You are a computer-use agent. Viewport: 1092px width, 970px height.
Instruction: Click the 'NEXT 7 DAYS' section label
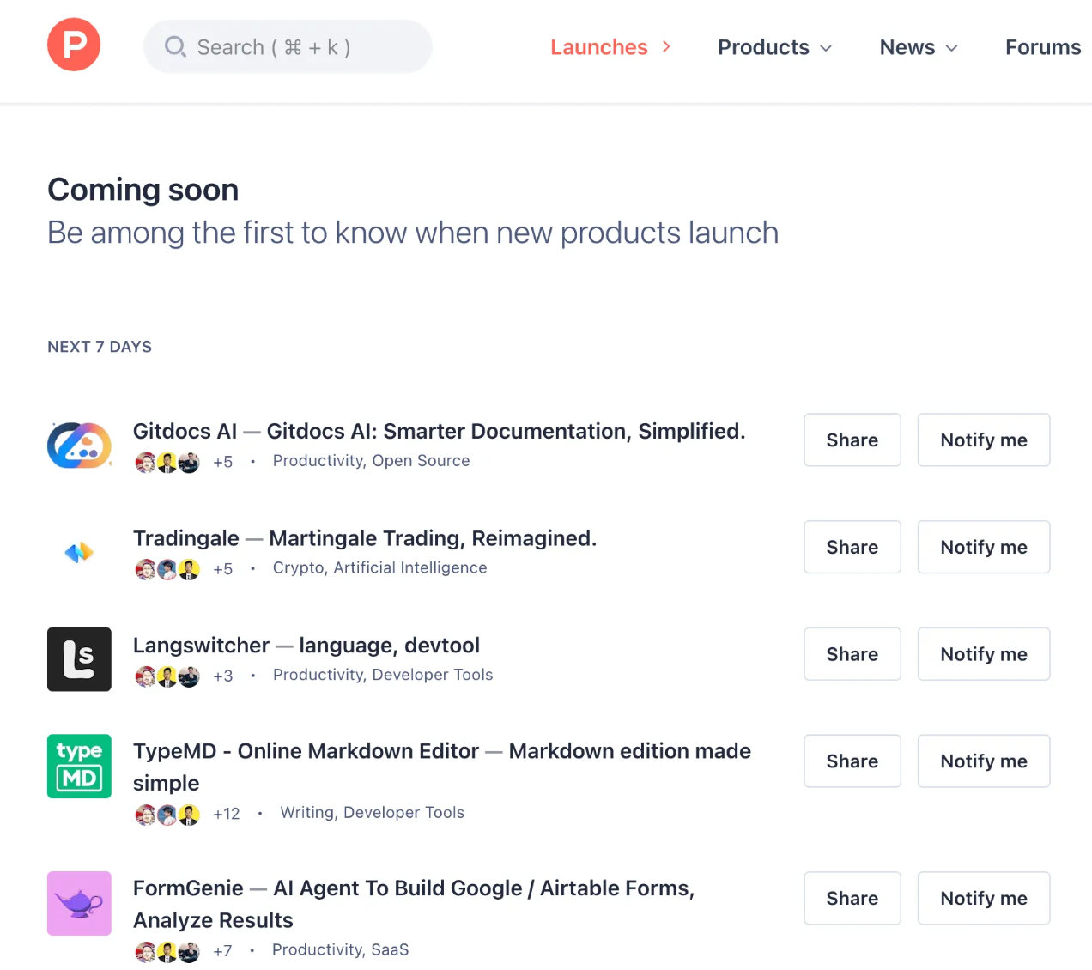coord(100,347)
